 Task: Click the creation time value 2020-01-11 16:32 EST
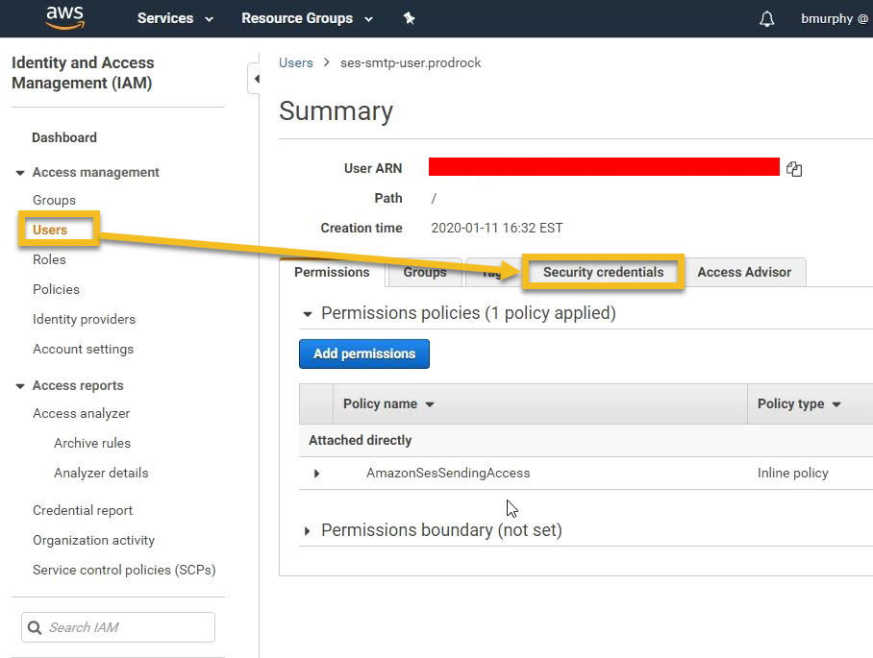497,228
